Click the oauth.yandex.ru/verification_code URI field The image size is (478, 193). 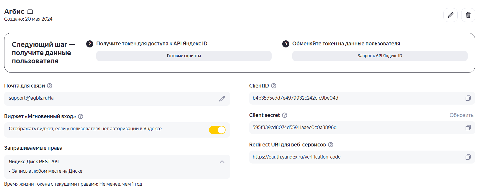pos(362,157)
